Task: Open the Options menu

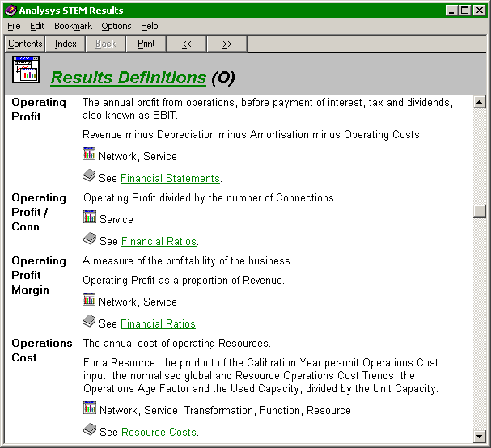Action: tap(116, 26)
